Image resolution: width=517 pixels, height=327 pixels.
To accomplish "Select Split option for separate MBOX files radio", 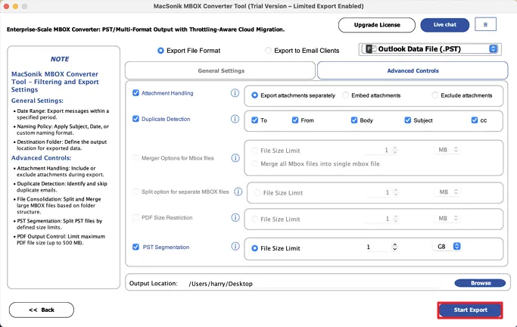I will click(x=135, y=192).
